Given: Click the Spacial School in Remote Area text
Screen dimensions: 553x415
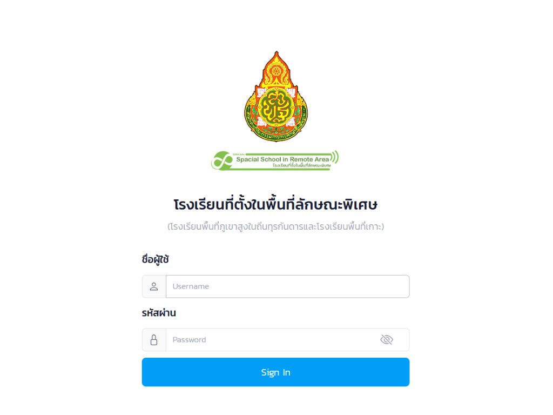Looking at the screenshot, I should coord(282,159).
